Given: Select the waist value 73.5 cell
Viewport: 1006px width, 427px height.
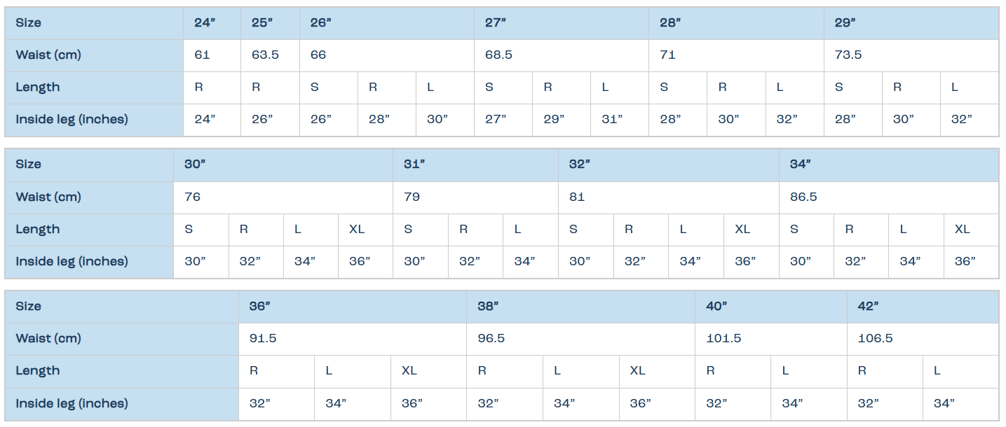Looking at the screenshot, I should click(x=848, y=55).
